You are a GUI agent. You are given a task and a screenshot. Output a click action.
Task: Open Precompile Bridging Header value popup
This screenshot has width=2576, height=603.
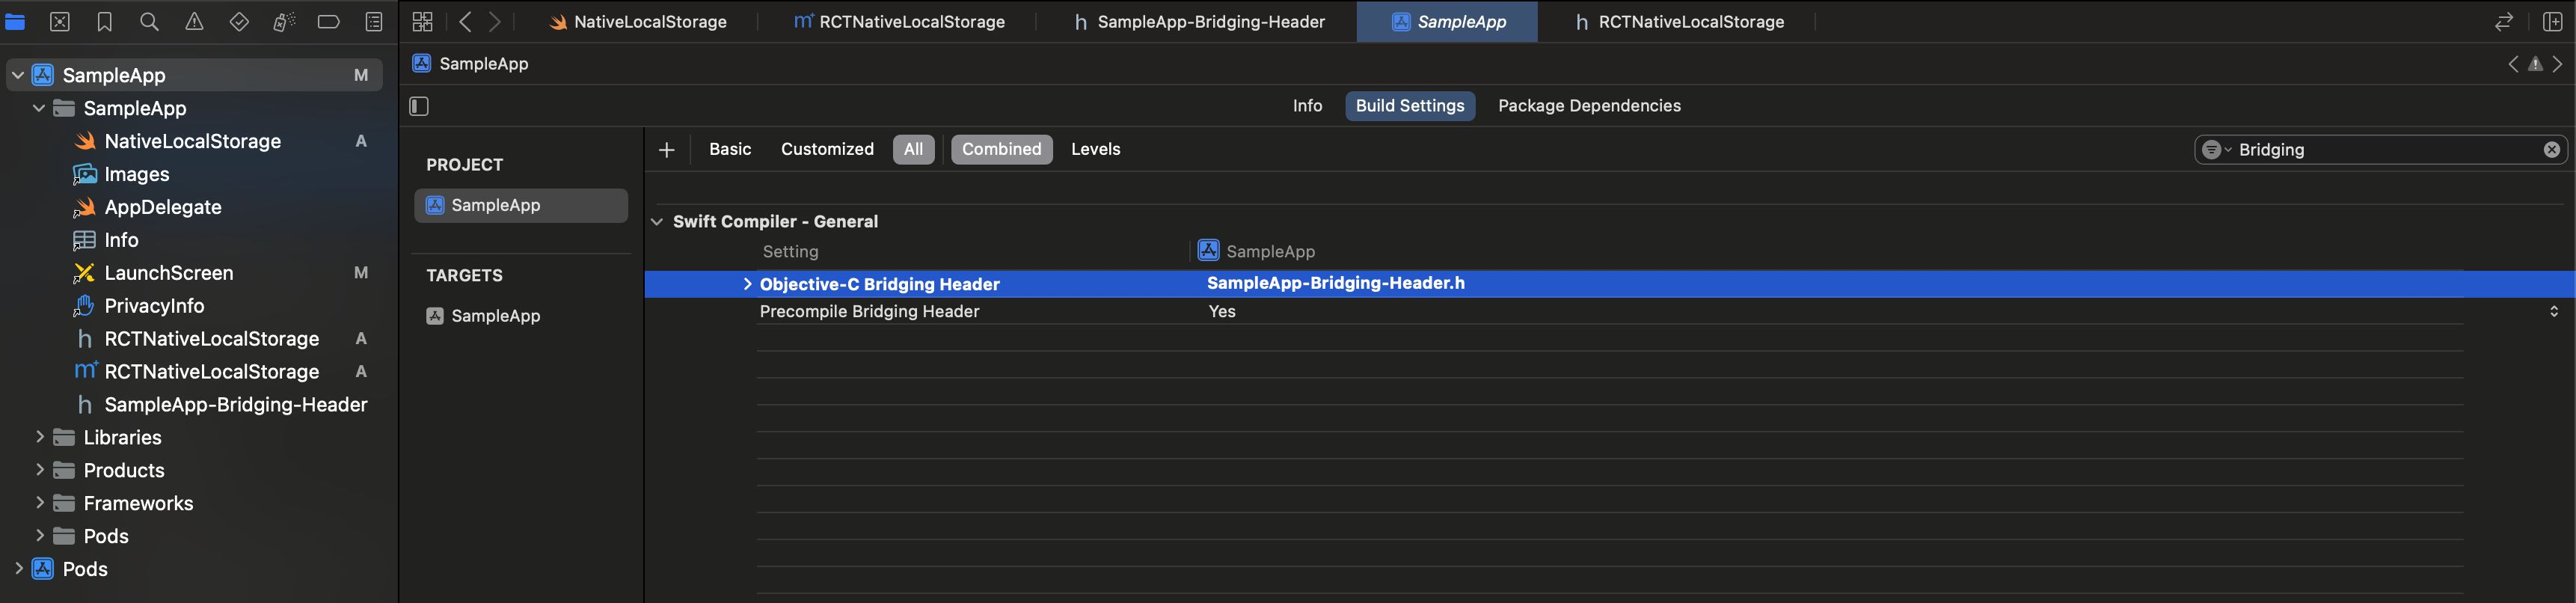click(x=2553, y=312)
